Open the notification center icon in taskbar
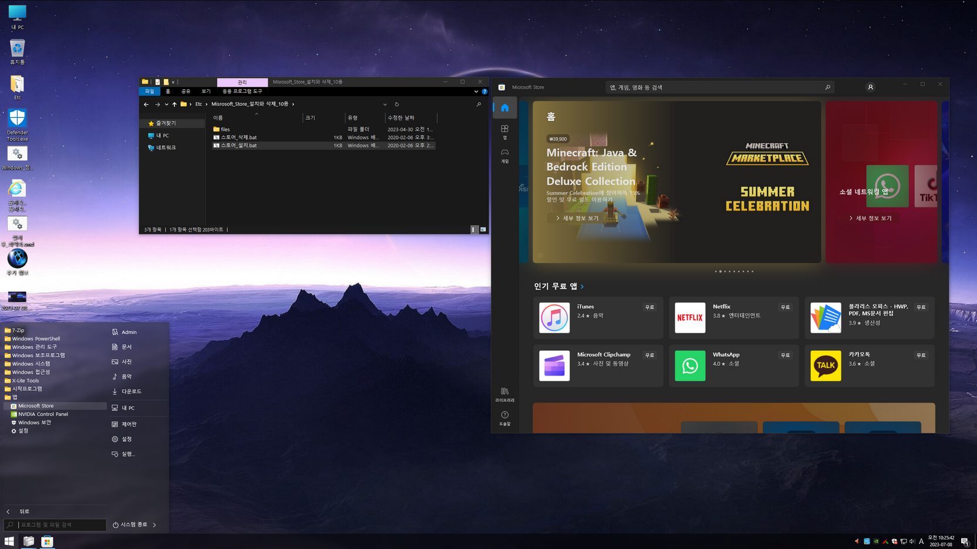This screenshot has width=977, height=549. (965, 541)
